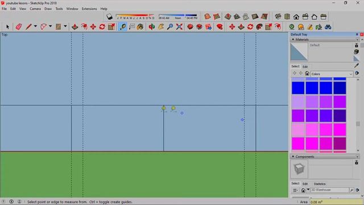The width and height of the screenshot is (364, 205).
Task: Pick the Pan hand tool
Action: point(160,27)
